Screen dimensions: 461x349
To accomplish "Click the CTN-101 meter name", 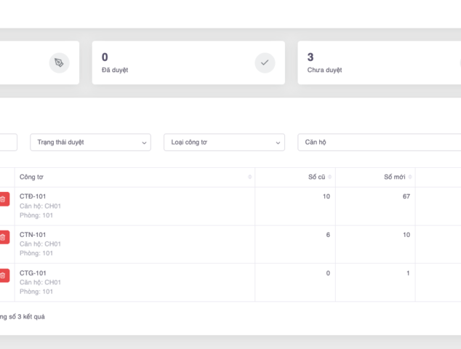I will pos(33,235).
